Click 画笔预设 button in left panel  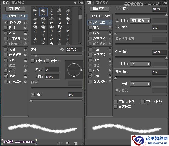click(15, 9)
